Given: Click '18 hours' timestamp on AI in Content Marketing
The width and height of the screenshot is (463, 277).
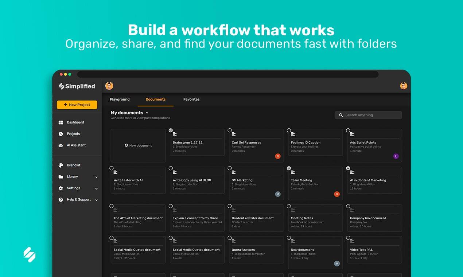Looking at the screenshot, I should pos(356,188).
